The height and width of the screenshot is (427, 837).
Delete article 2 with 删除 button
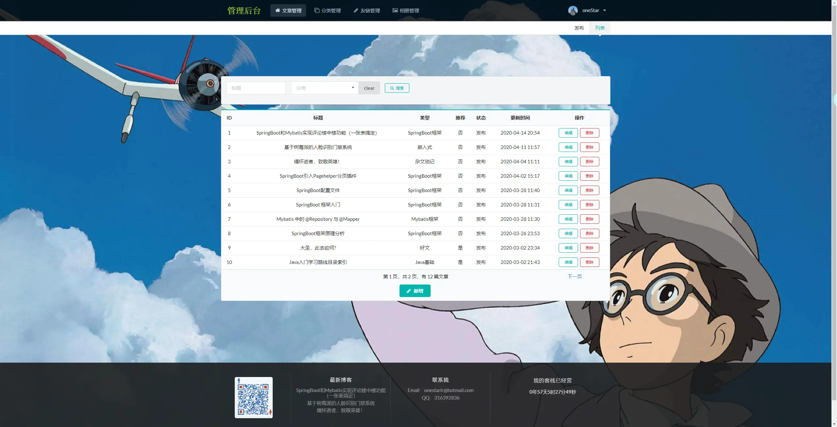point(589,147)
